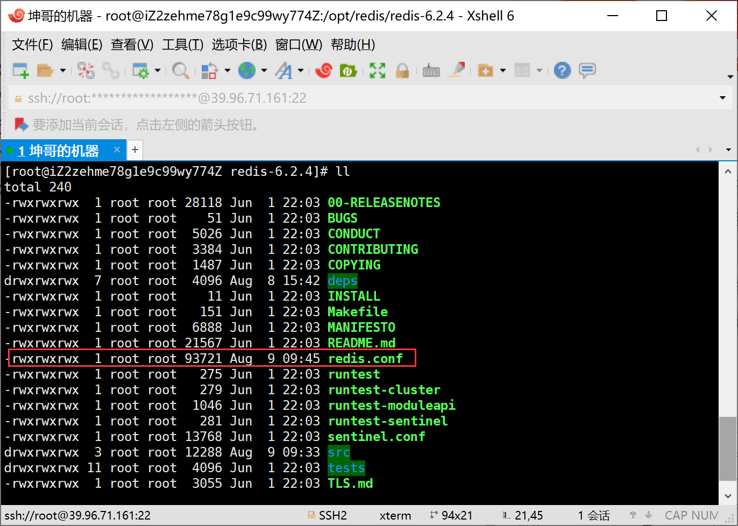The width and height of the screenshot is (738, 526).
Task: Click the font letter A toolbar icon
Action: pos(283,70)
